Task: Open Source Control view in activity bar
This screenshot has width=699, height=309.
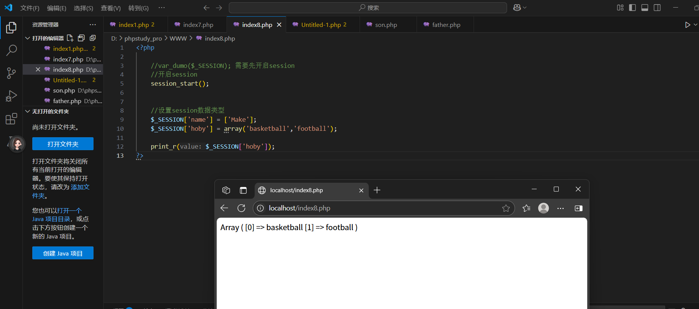Action: point(11,73)
